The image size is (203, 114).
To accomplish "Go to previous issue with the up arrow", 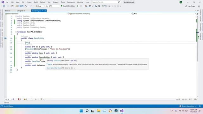I will [32, 99].
